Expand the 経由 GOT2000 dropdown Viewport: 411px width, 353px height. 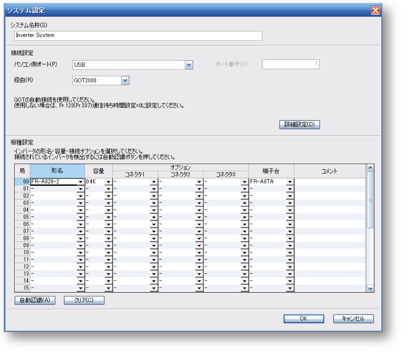click(x=125, y=81)
